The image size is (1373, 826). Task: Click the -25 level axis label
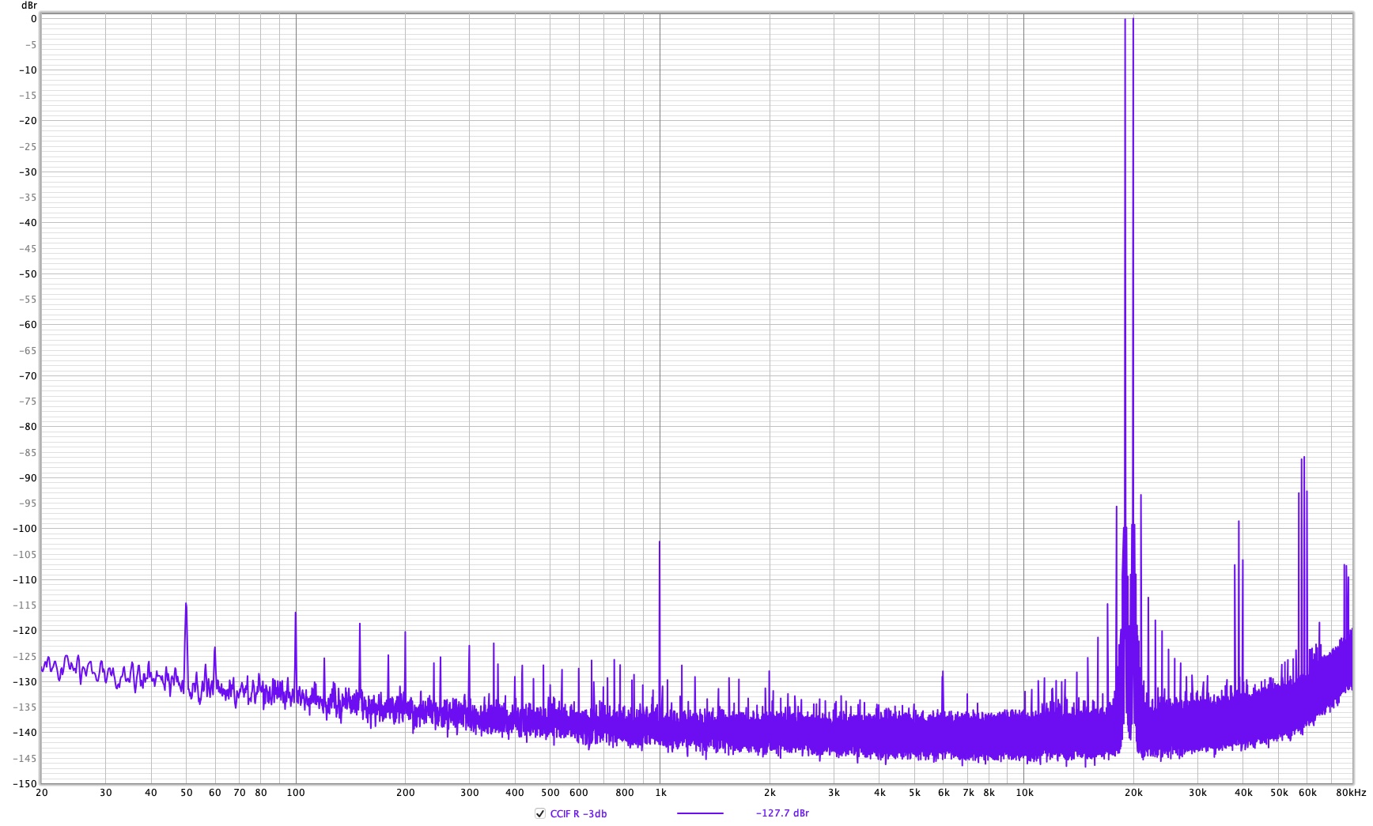click(28, 147)
